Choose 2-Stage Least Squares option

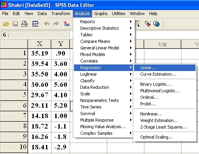(x=165, y=127)
